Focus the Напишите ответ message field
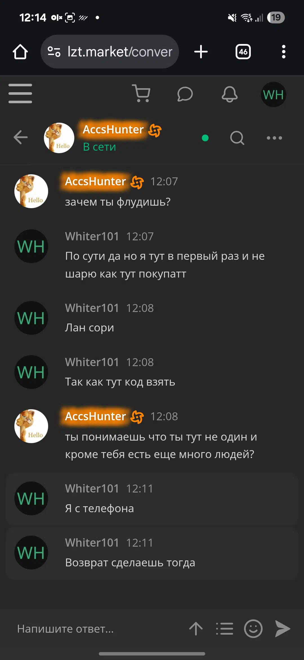This screenshot has width=304, height=660. 96,629
